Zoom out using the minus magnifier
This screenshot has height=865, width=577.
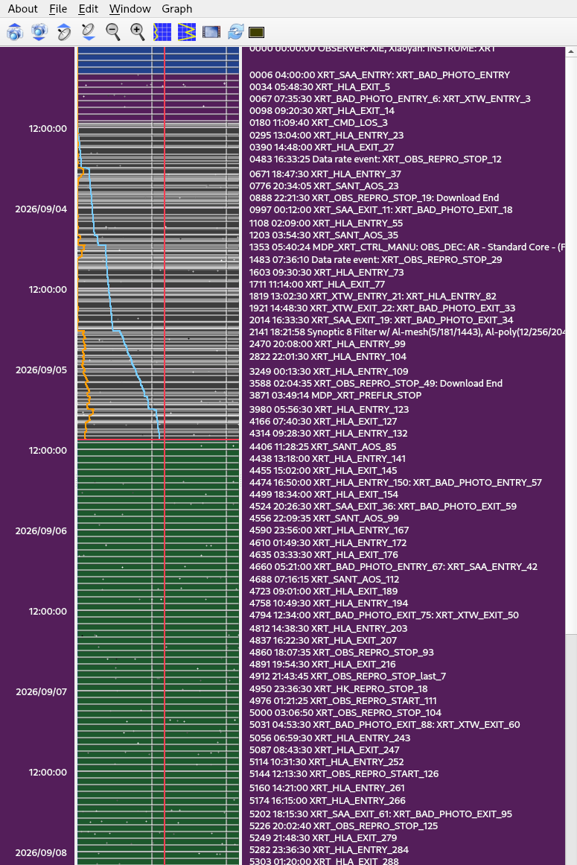(113, 32)
